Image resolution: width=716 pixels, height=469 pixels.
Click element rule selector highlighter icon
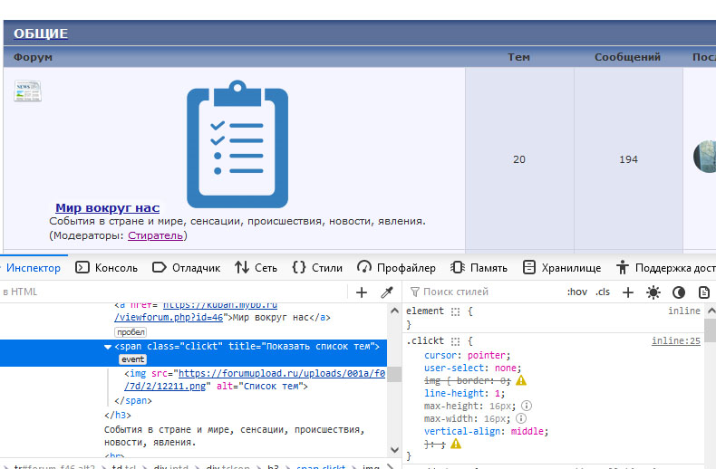[x=455, y=311]
